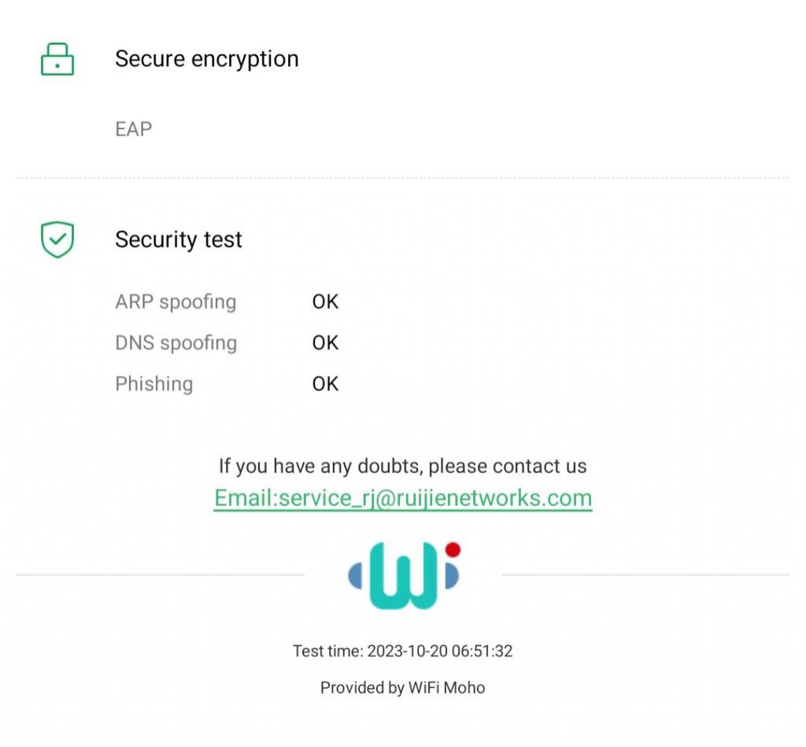Click the green shield checkmark icon

tap(57, 239)
